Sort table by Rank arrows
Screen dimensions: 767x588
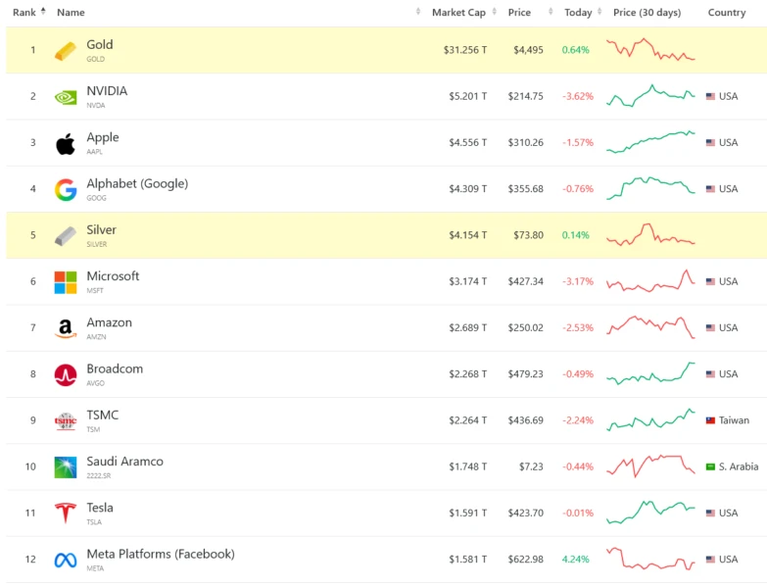[x=43, y=11]
